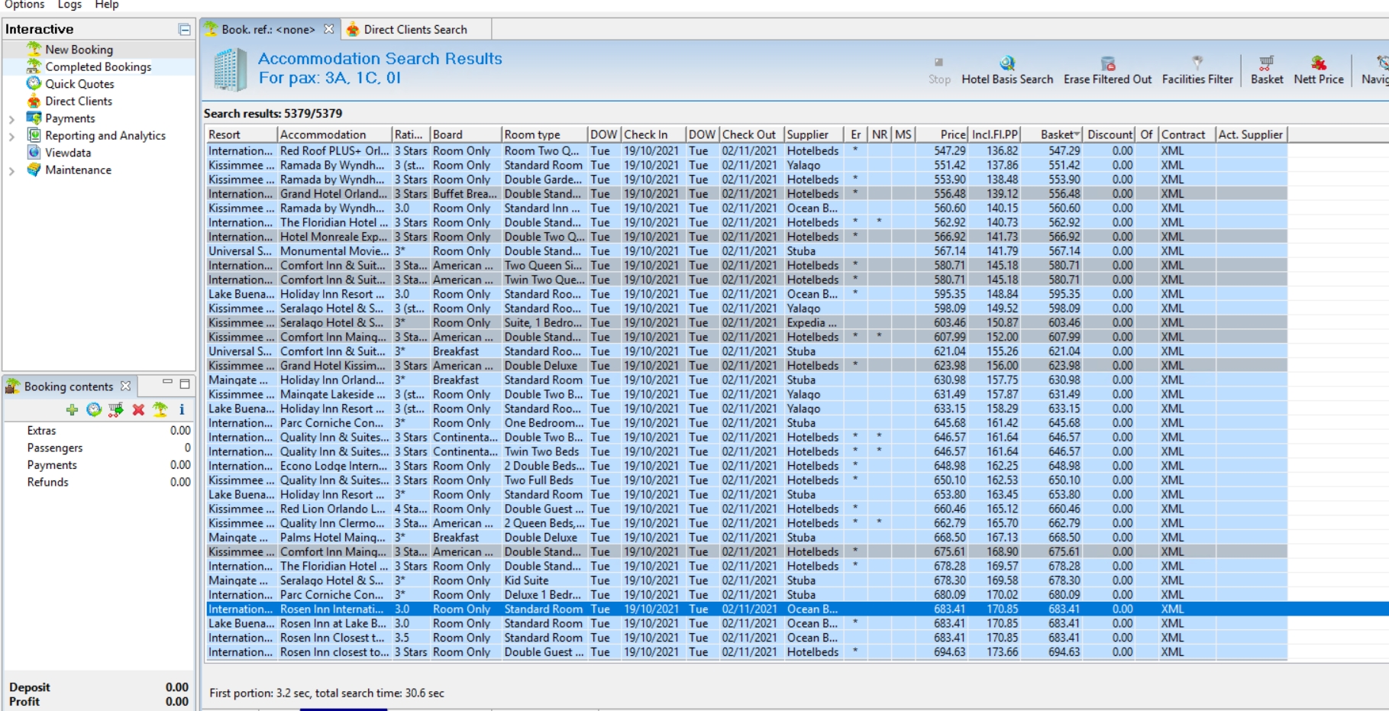Image resolution: width=1389 pixels, height=711 pixels.
Task: Select the Hotel Monreale Exp... row
Action: (746, 237)
